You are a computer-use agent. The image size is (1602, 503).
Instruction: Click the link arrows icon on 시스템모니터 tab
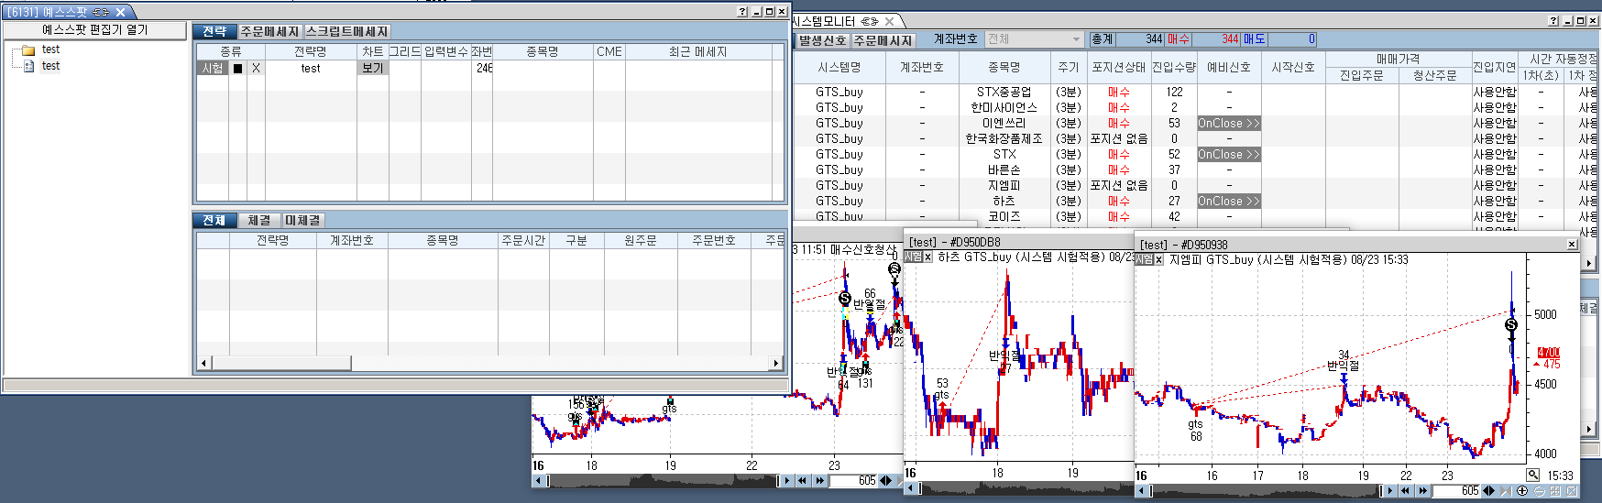tap(870, 21)
